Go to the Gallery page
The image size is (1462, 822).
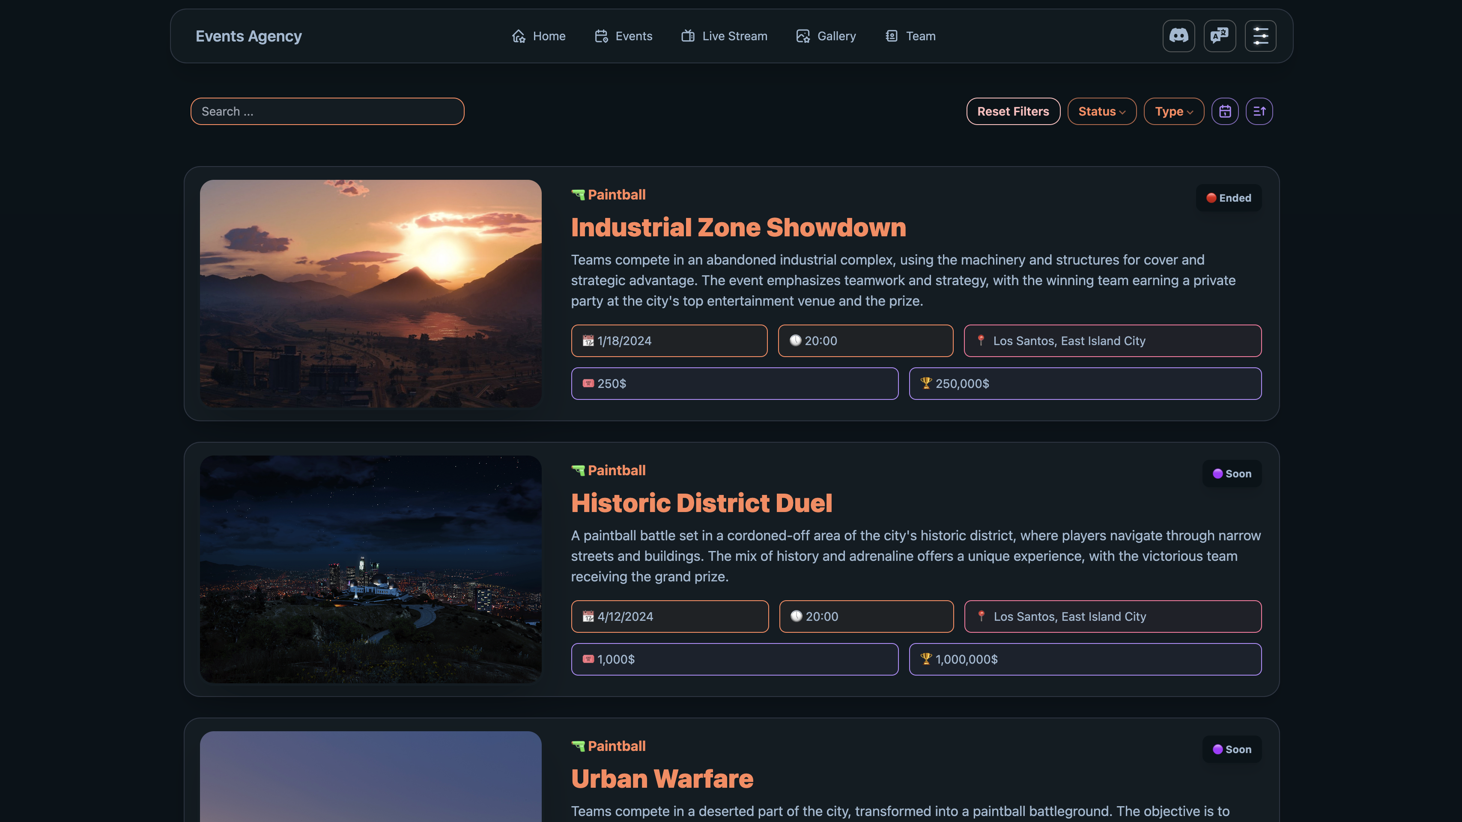click(835, 36)
